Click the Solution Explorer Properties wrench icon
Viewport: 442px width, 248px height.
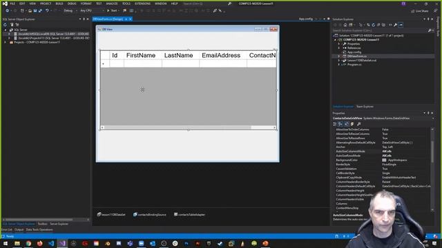tap(395, 25)
